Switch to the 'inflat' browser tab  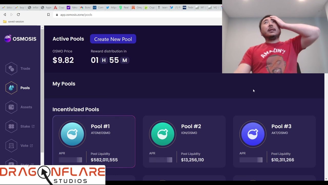pos(34,7)
